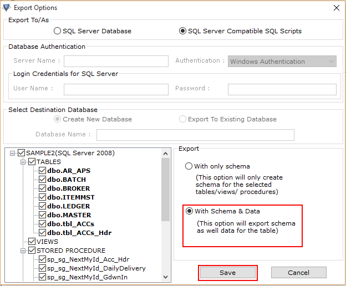Open the Windows Authentication dropdown

[x=282, y=62]
